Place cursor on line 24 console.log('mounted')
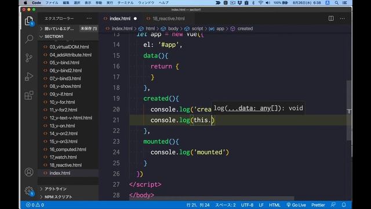 coord(190,152)
